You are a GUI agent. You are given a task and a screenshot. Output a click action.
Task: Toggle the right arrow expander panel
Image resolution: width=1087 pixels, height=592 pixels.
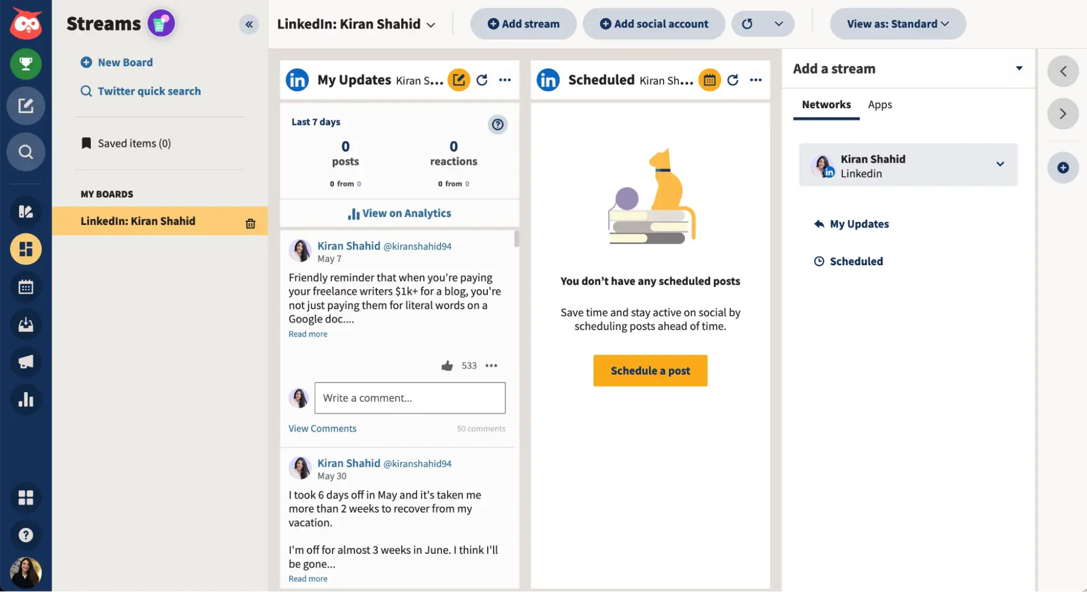[1064, 113]
